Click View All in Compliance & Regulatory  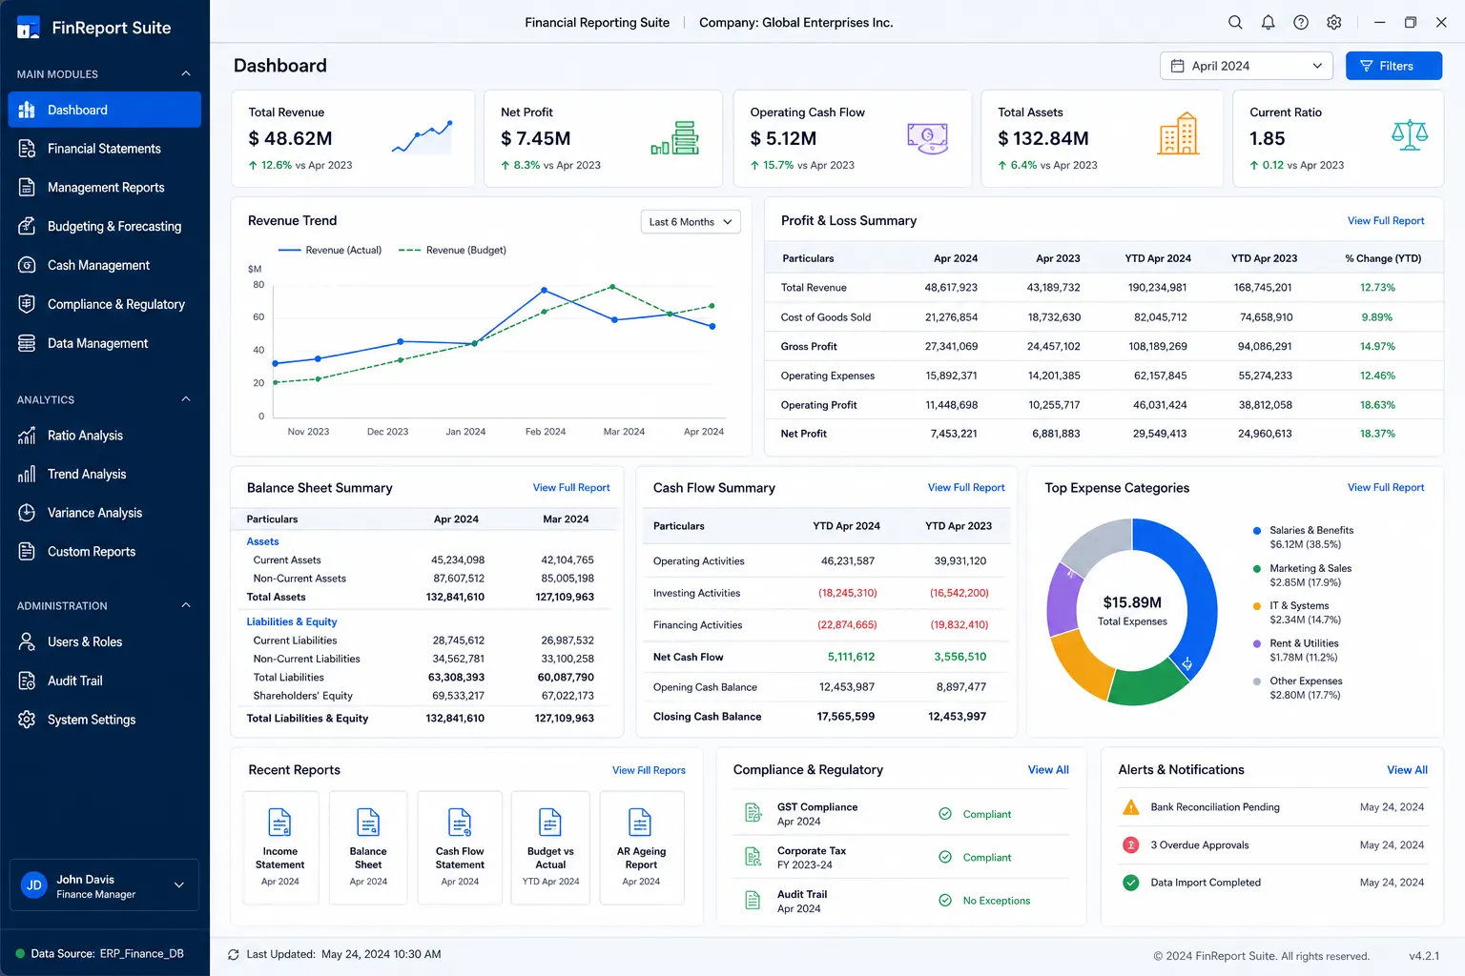(1048, 770)
